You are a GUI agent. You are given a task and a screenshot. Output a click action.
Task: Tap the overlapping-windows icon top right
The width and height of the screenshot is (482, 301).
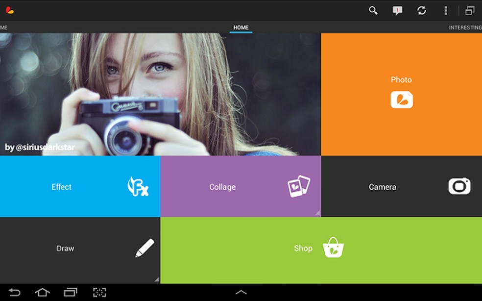point(469,9)
